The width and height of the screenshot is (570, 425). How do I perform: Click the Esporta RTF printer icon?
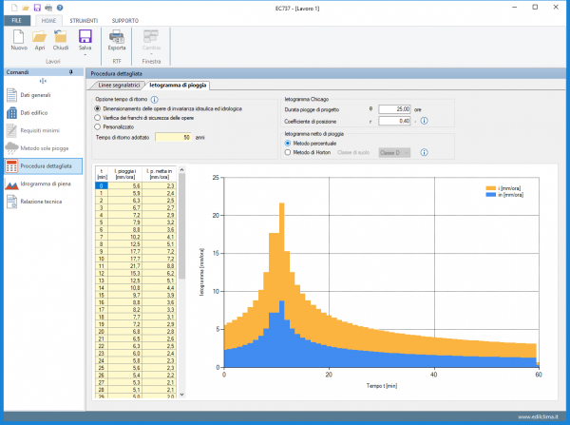117,37
